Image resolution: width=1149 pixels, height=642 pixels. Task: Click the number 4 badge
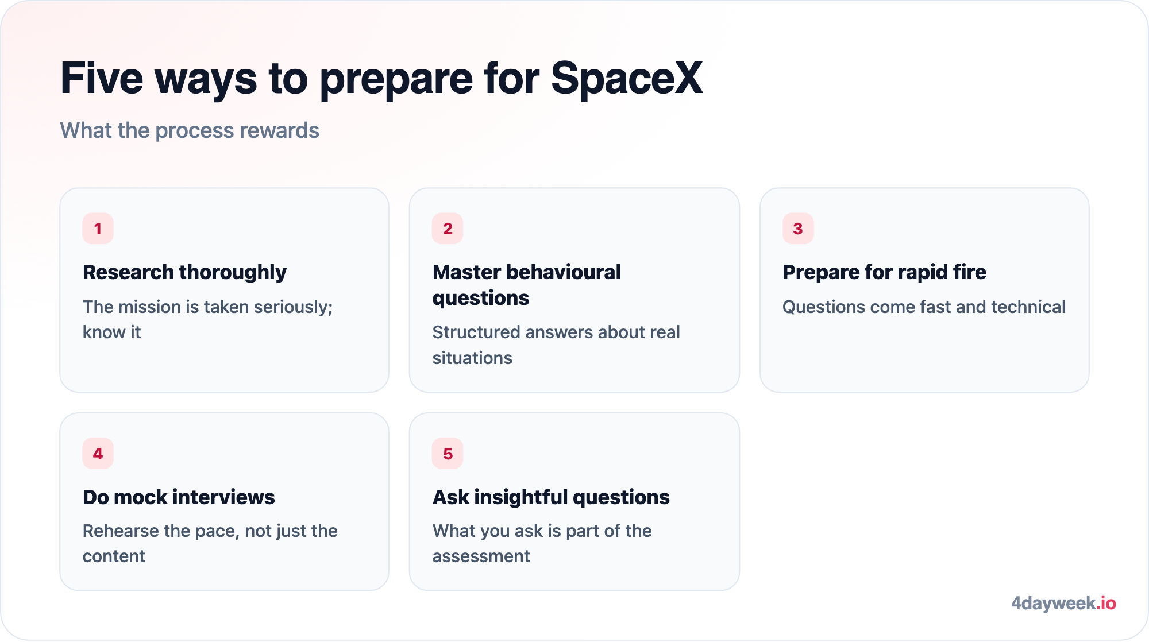pyautogui.click(x=98, y=454)
